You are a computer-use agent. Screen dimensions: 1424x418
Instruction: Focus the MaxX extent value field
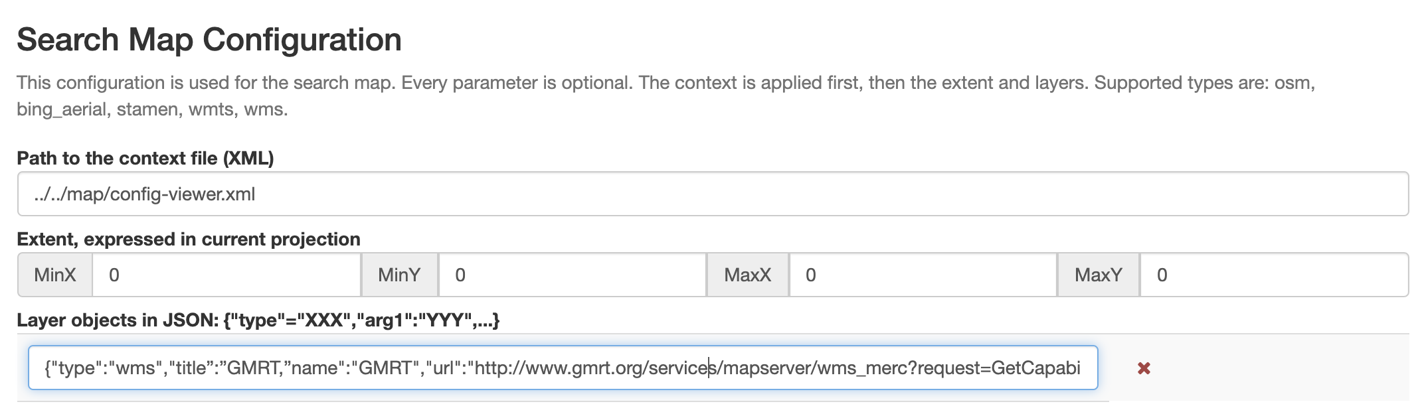923,275
